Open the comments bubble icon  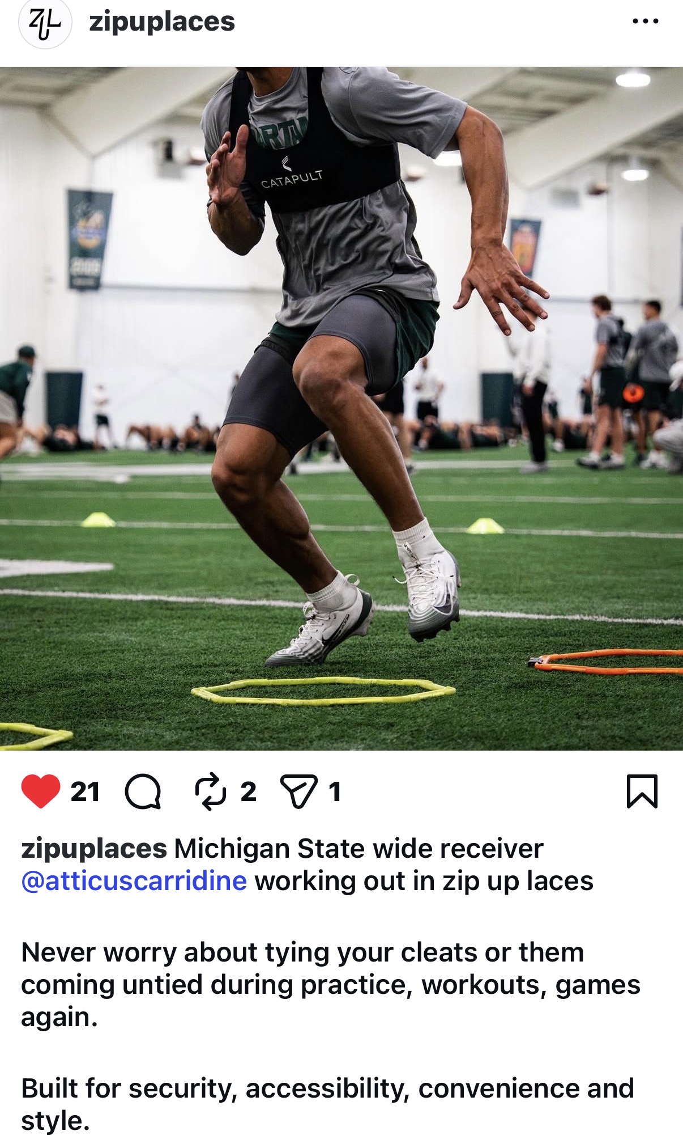tap(143, 791)
